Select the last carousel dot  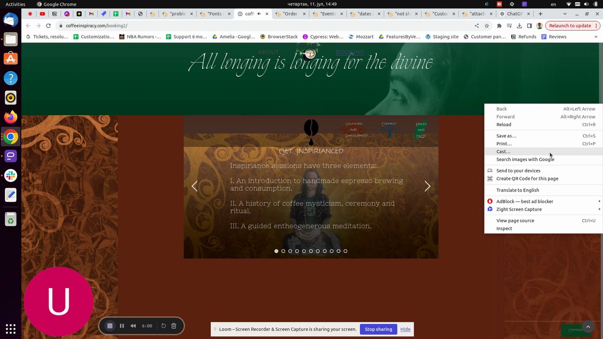(x=345, y=251)
